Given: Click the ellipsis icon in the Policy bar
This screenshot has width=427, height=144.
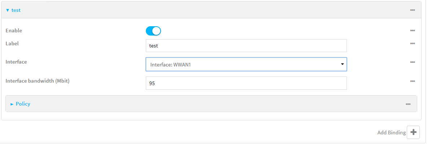Looking at the screenshot, I should click(x=408, y=104).
